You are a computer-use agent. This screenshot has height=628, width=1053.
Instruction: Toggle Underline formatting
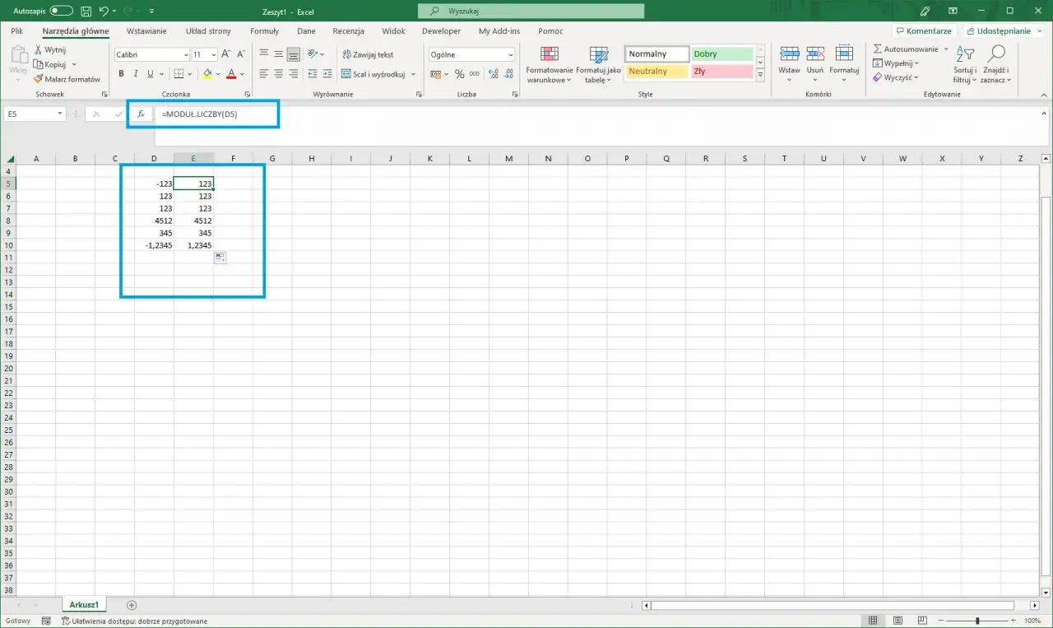pos(150,74)
